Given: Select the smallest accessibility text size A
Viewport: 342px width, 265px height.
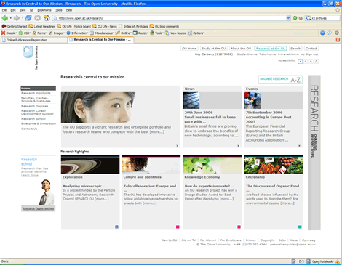Looking at the screenshot, I should pyautogui.click(x=300, y=62).
